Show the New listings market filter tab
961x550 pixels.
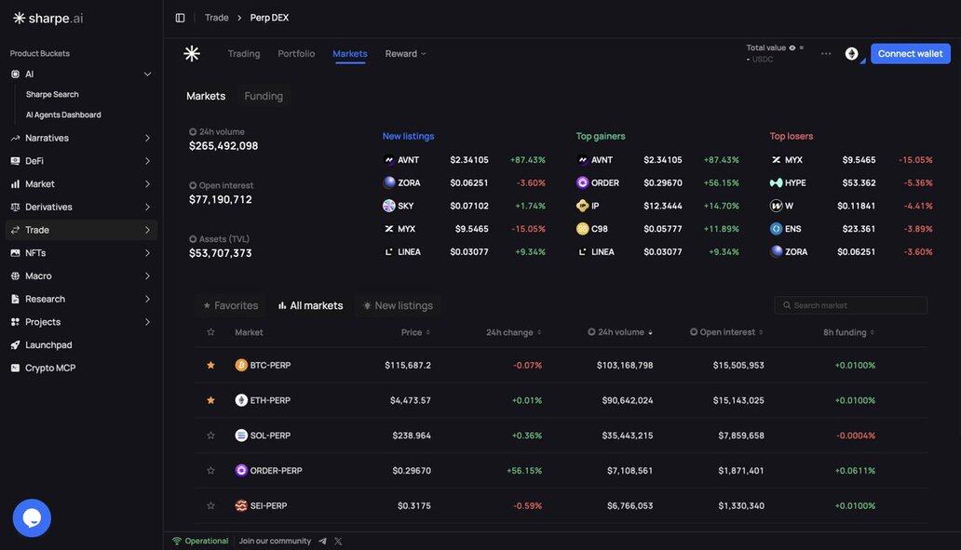[398, 305]
